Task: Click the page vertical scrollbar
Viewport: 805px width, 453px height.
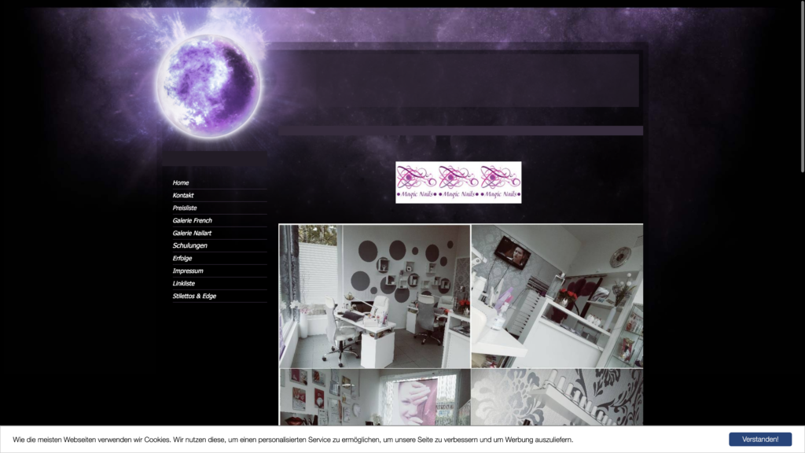Action: click(x=801, y=87)
